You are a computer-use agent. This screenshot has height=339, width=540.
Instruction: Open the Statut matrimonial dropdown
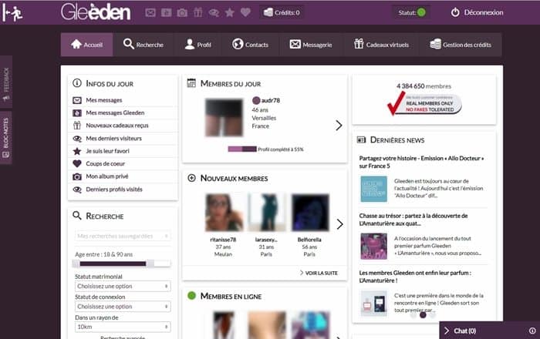[x=123, y=286]
